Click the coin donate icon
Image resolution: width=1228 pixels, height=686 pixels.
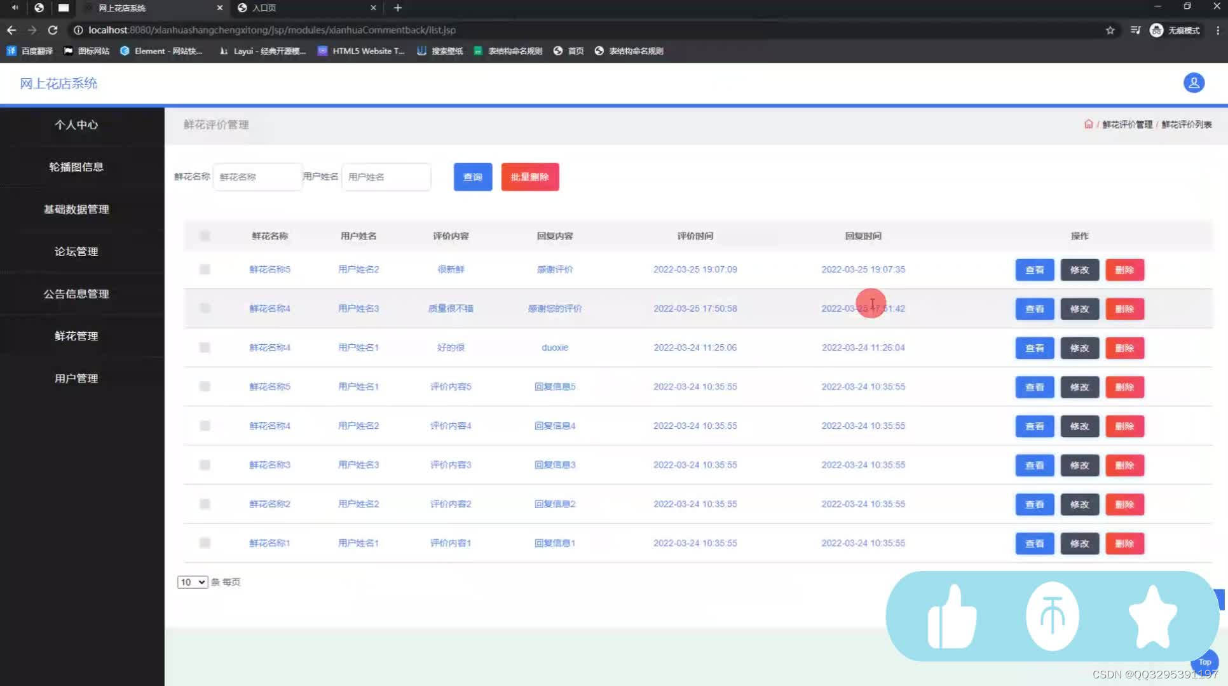coord(1052,616)
